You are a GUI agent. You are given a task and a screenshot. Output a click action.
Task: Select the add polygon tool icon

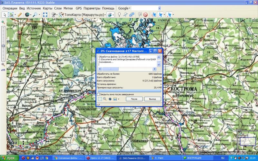(132, 15)
